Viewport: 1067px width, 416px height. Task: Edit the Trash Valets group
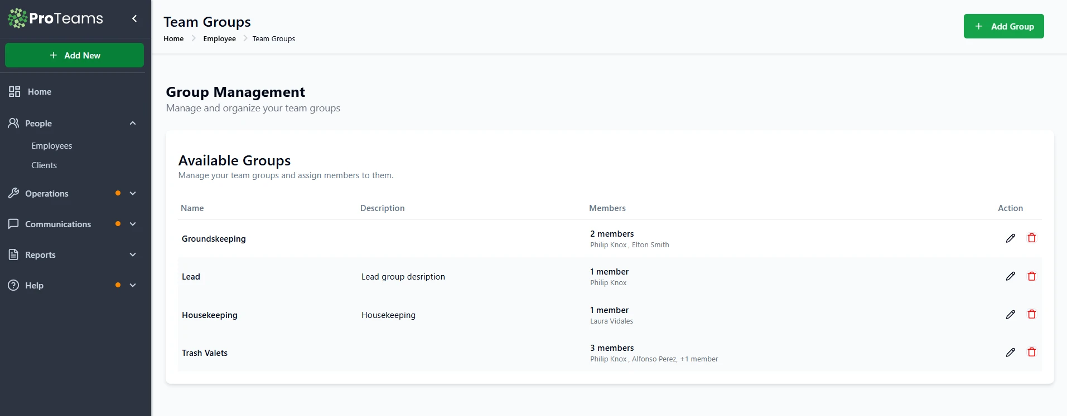[1010, 353]
